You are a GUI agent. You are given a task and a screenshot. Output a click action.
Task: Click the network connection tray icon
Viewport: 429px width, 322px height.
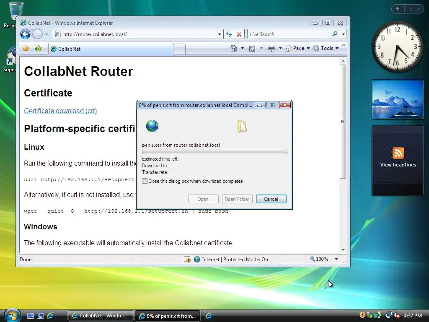[x=388, y=315]
